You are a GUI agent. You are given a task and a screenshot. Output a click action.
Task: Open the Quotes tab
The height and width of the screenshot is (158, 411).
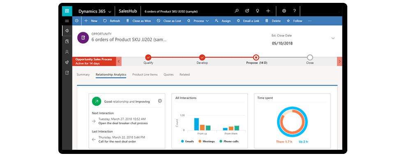169,74
